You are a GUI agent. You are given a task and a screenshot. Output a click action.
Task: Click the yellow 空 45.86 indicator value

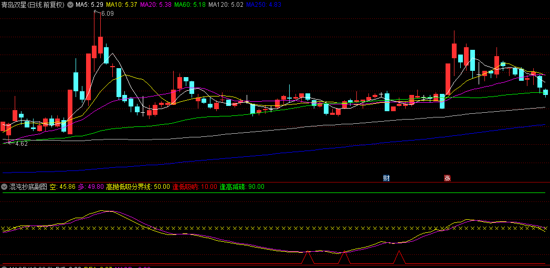tap(62, 186)
